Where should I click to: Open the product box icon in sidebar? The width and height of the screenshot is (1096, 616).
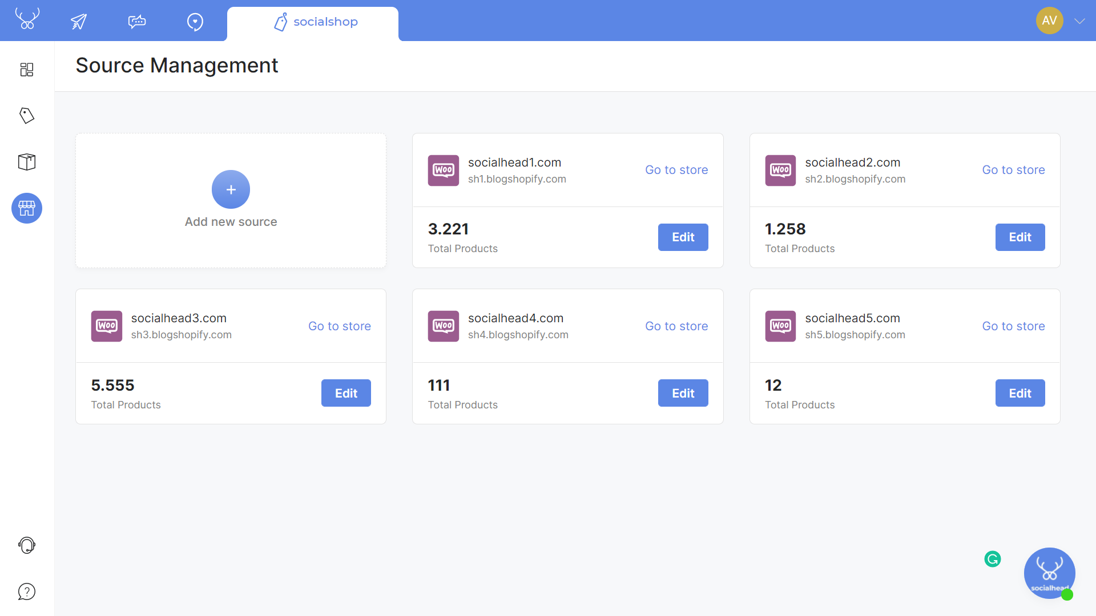point(27,162)
